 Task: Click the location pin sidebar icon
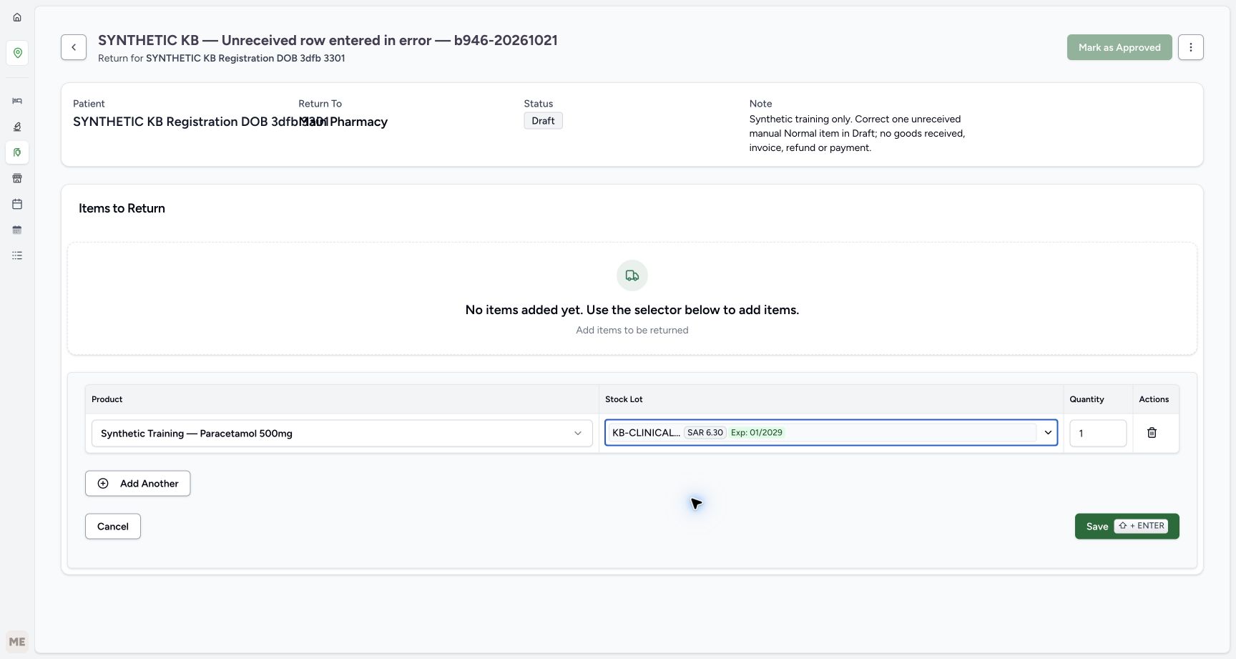coord(17,53)
